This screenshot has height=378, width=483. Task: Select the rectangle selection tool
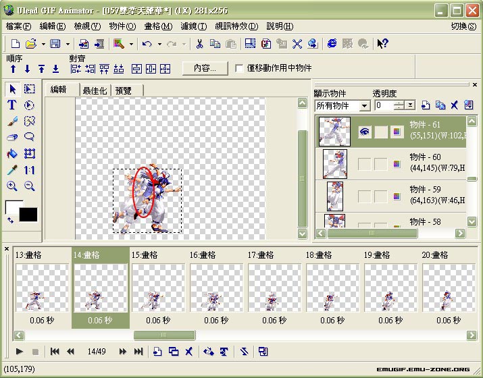29,89
